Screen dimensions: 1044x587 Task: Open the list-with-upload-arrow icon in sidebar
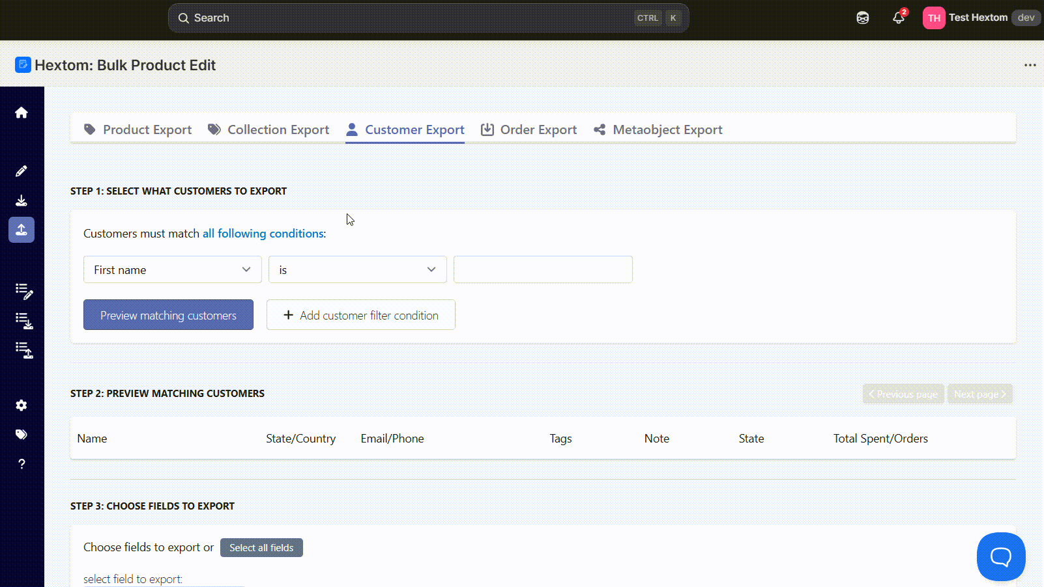point(24,350)
